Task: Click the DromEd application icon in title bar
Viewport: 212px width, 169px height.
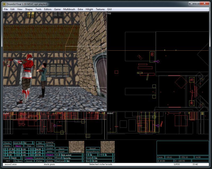Action: [4, 4]
